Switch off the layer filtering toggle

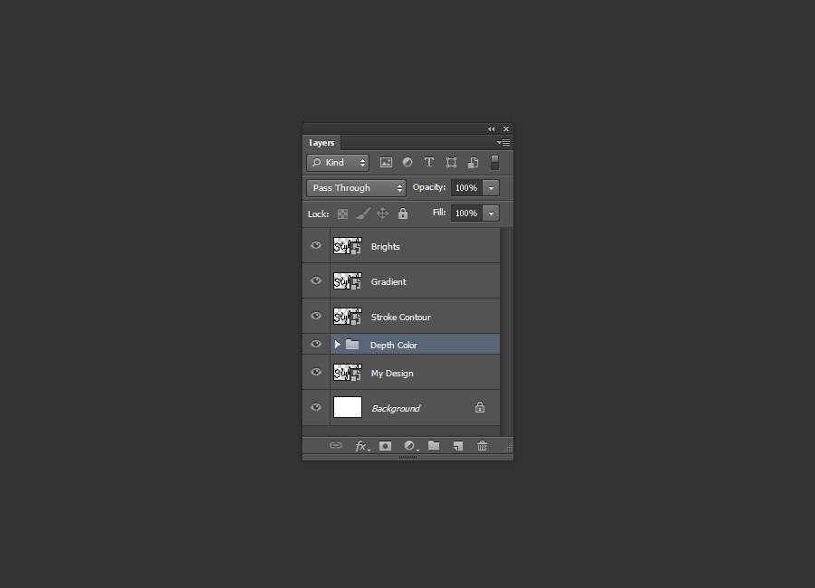pos(494,162)
